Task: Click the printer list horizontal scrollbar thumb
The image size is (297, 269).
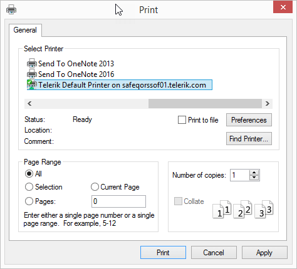Action: click(205, 103)
